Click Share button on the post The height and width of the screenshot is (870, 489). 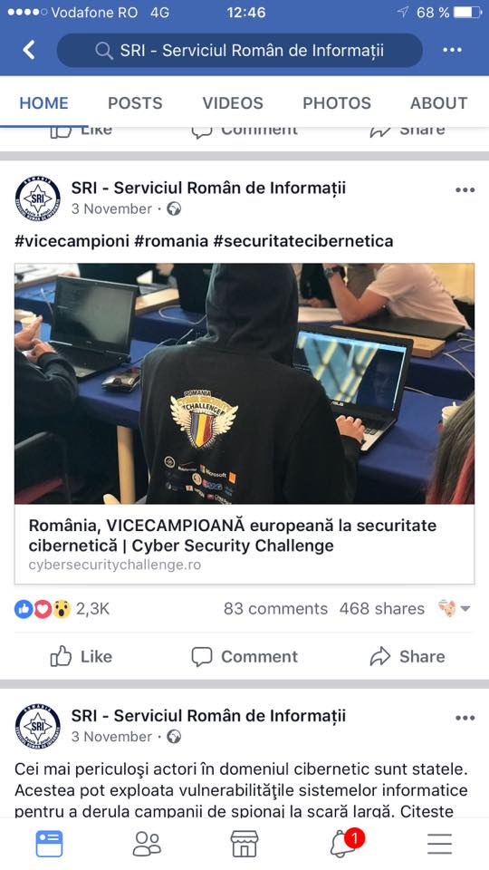click(407, 656)
